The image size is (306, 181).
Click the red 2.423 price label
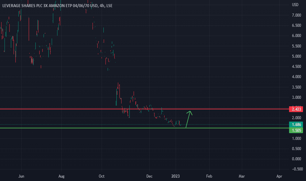tap(296, 109)
